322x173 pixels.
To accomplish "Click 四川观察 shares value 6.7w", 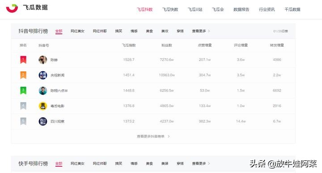I will pyautogui.click(x=277, y=121).
